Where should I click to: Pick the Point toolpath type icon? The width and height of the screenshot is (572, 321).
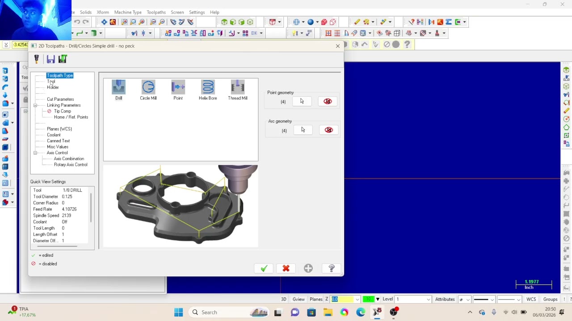[x=178, y=90]
